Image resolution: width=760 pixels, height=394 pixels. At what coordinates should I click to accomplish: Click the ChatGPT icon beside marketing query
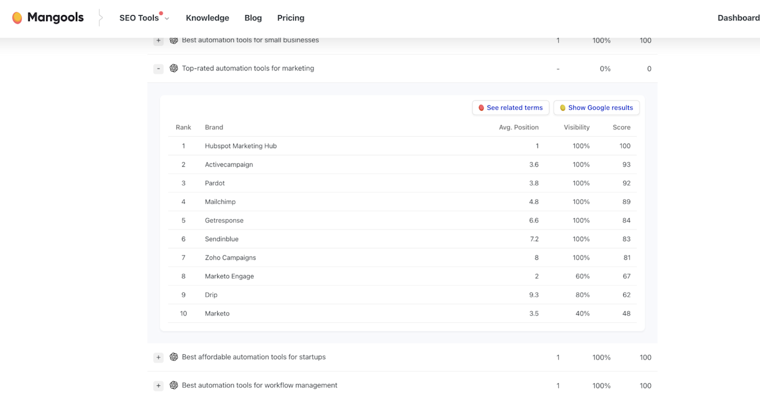point(174,68)
